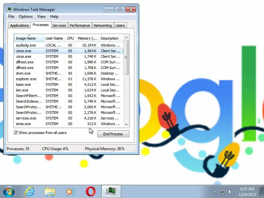Select csrss.exe row with 1,564 K memory
Screen dimensions: 264x198
(69, 51)
